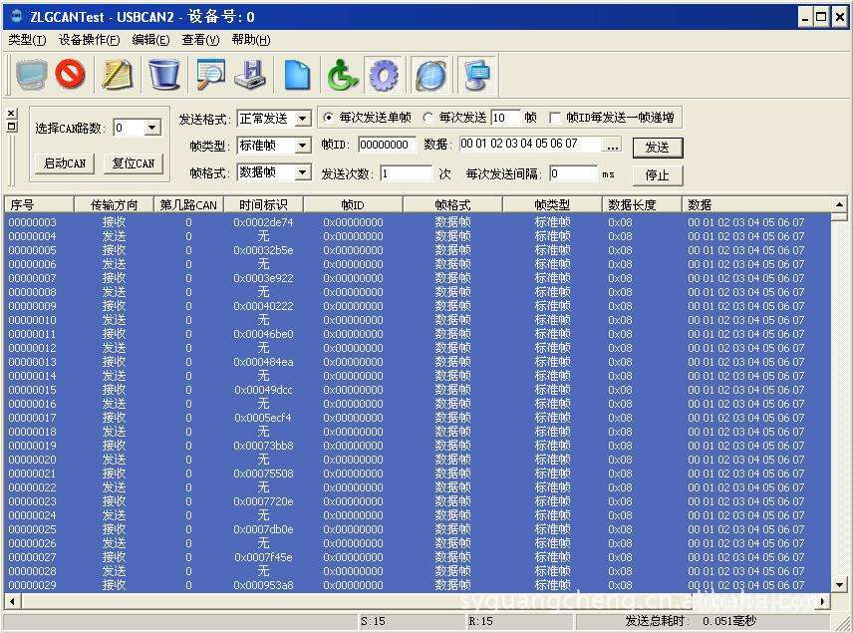Select row with sequence 00000024
The height and width of the screenshot is (633, 853).
tap(418, 515)
